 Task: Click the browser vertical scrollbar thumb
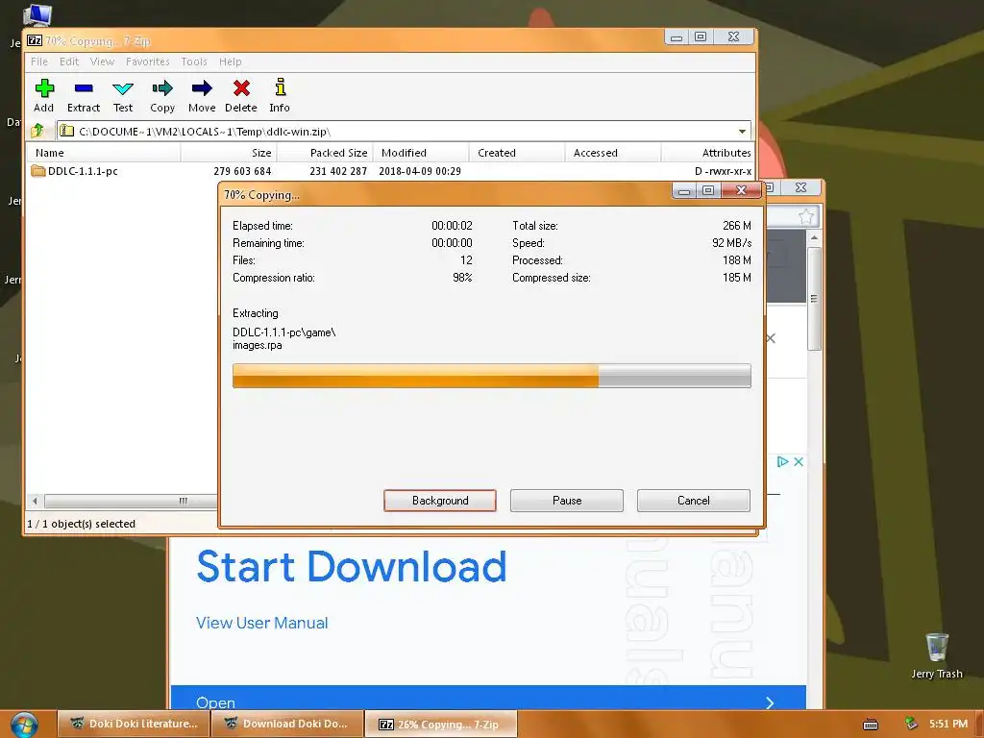[x=814, y=298]
